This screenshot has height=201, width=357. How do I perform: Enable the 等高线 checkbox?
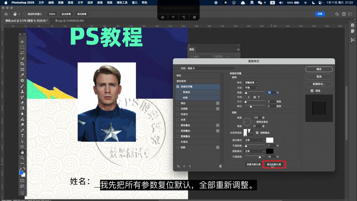pos(180,92)
